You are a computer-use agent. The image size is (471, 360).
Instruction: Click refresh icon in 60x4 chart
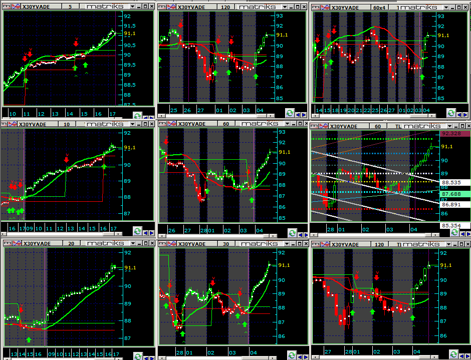pyautogui.click(x=451, y=113)
